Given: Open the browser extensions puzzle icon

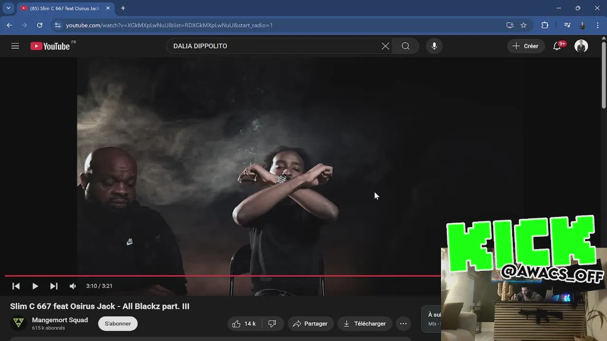Looking at the screenshot, I should click(x=545, y=25).
